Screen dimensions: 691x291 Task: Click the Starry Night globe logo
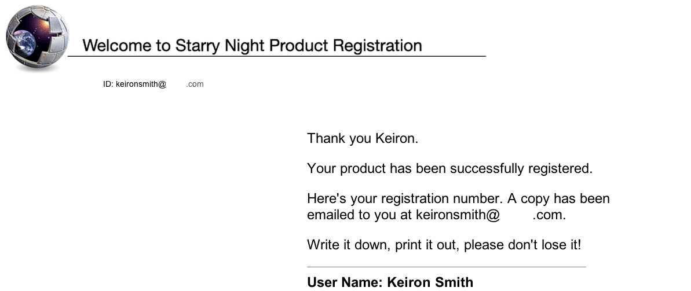click(x=38, y=38)
